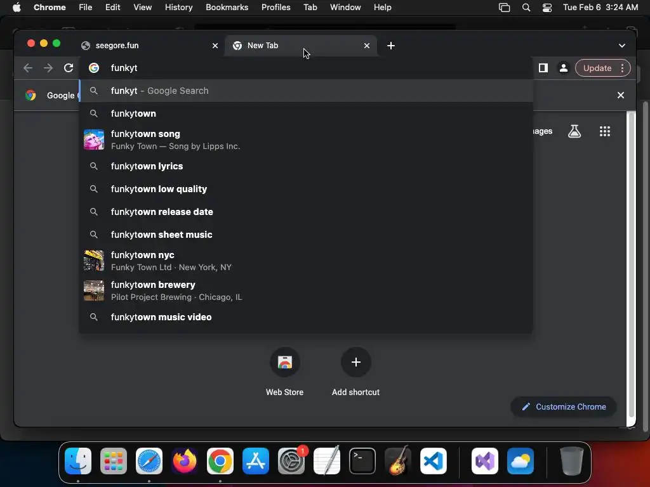Click the date and time in menu bar
The height and width of the screenshot is (487, 650).
point(600,8)
